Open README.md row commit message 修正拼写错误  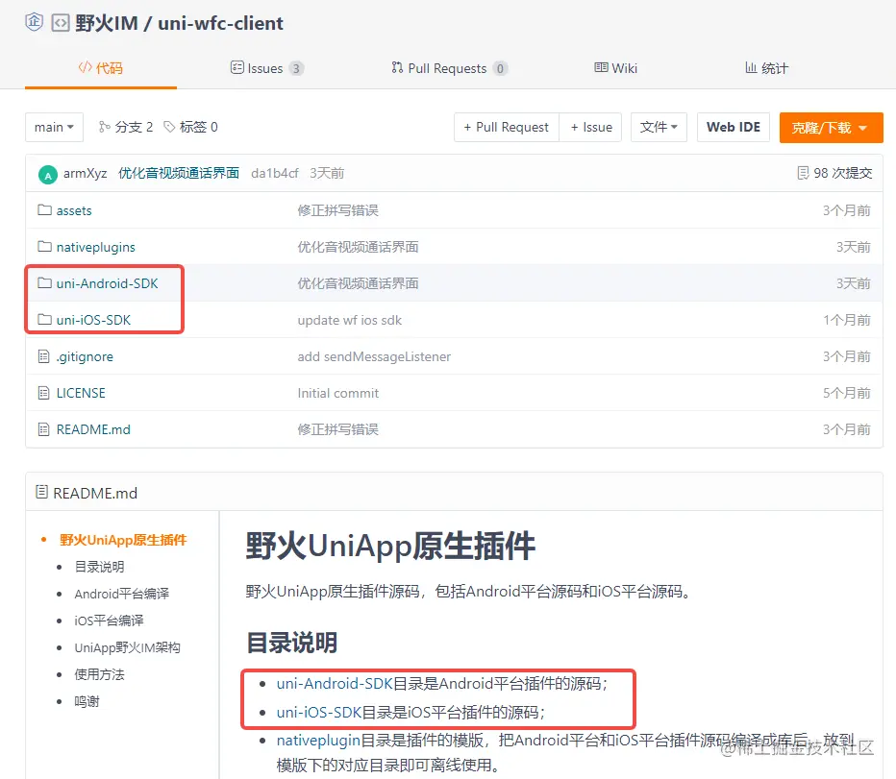click(337, 429)
